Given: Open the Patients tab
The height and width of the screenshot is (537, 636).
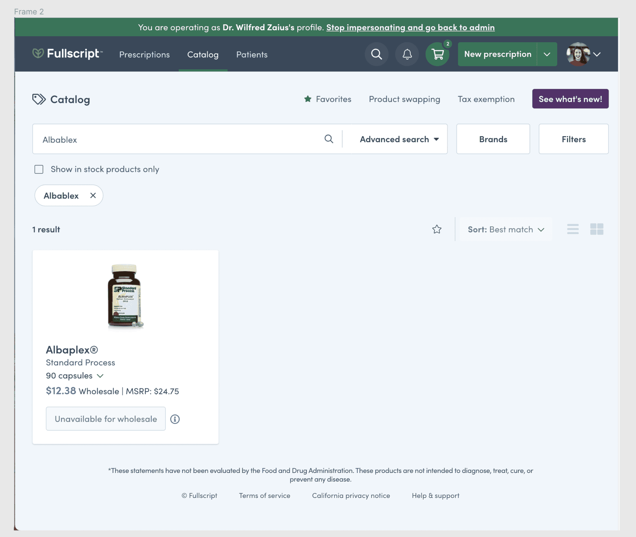Looking at the screenshot, I should tap(252, 55).
